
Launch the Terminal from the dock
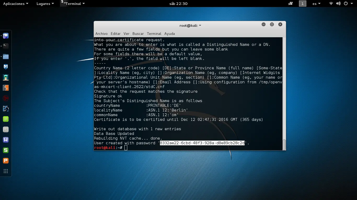click(6, 46)
